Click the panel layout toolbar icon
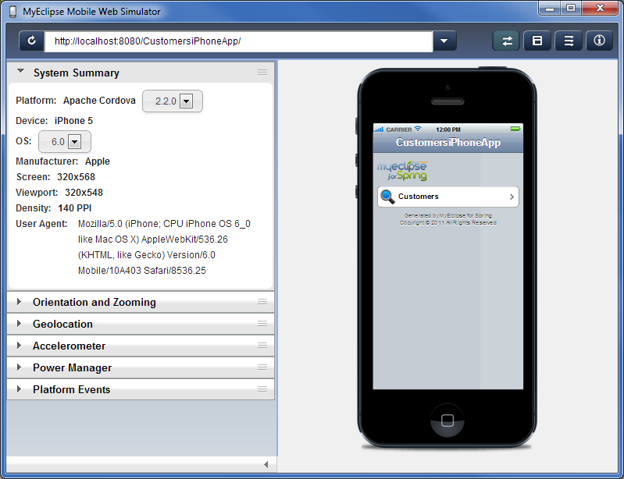The image size is (624, 479). (x=537, y=41)
